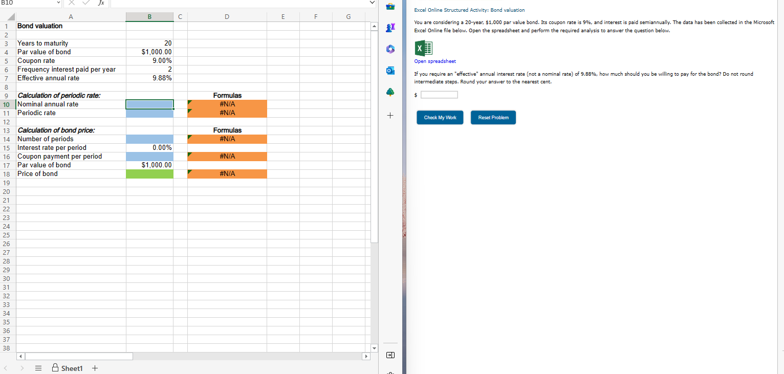
Task: Select the blue Number of periods cell B14
Action: point(149,139)
